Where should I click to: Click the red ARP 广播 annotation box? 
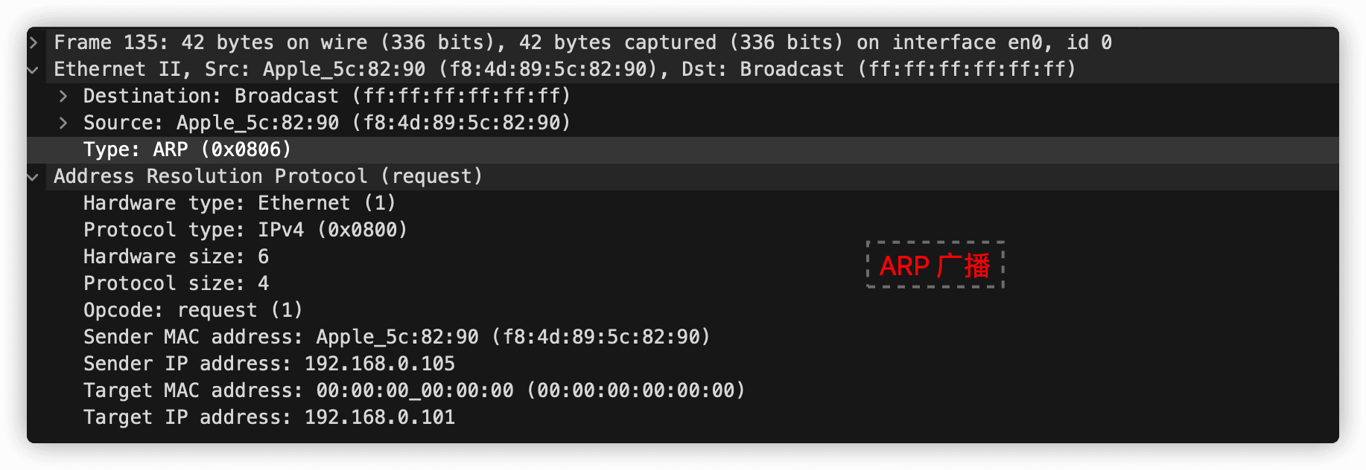pyautogui.click(x=935, y=265)
